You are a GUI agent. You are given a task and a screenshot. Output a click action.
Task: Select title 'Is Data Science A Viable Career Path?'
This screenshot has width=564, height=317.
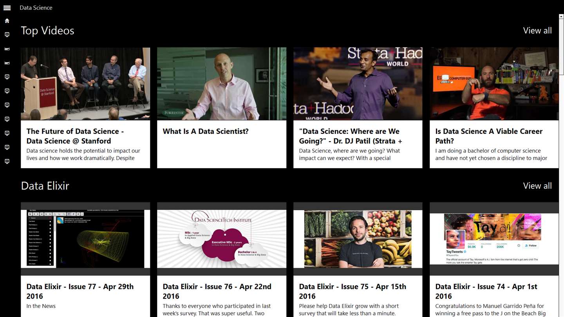489,136
